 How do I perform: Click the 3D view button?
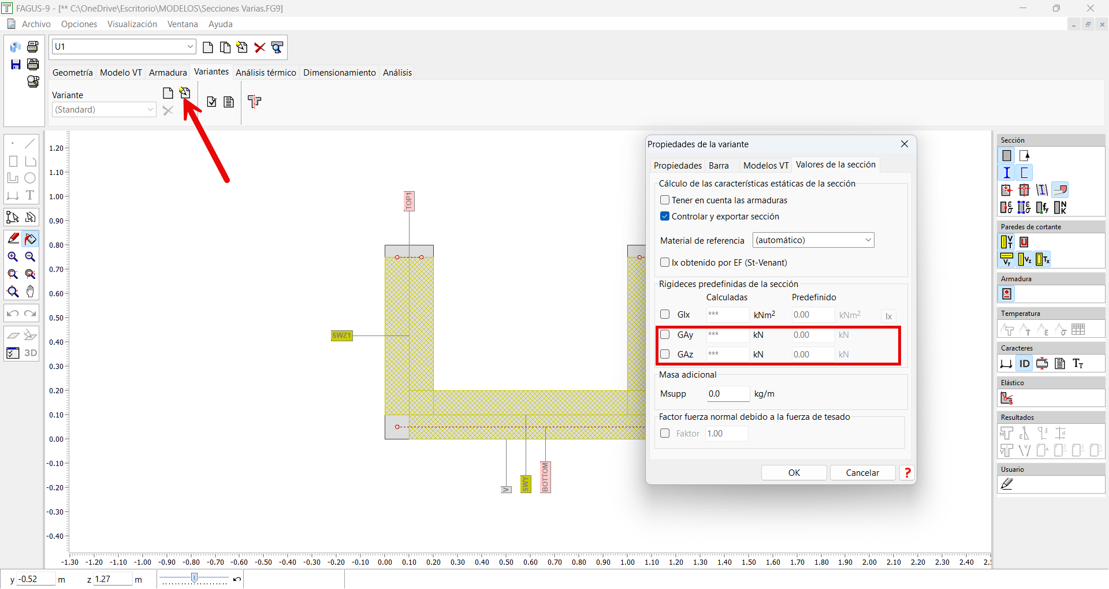click(x=31, y=353)
